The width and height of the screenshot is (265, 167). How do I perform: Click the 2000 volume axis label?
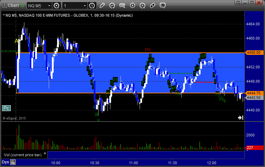pyautogui.click(x=250, y=135)
